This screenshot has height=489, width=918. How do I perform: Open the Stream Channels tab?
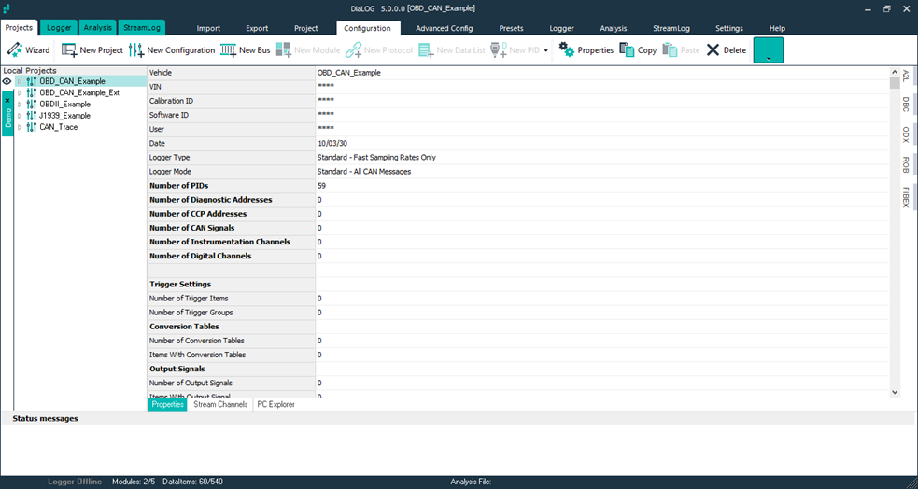point(220,405)
